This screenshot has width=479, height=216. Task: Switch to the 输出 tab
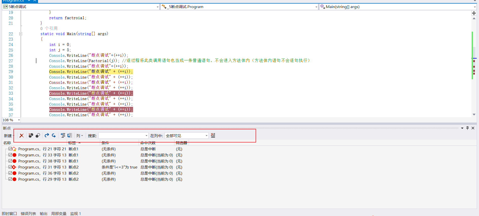(44, 214)
